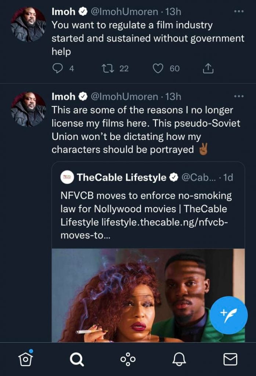Open more options on first tweet
256x376 pixels.
coord(239,12)
